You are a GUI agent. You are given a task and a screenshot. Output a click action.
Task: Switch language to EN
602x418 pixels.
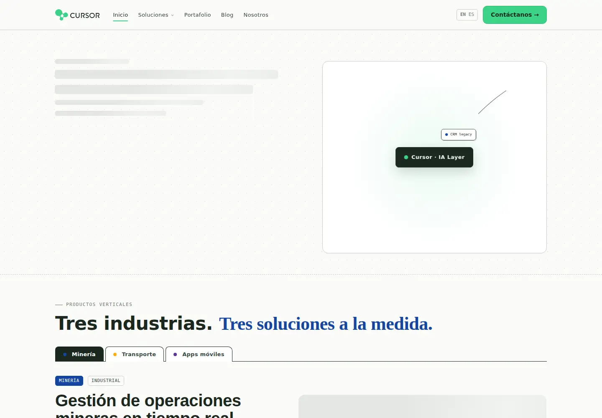[x=463, y=15]
